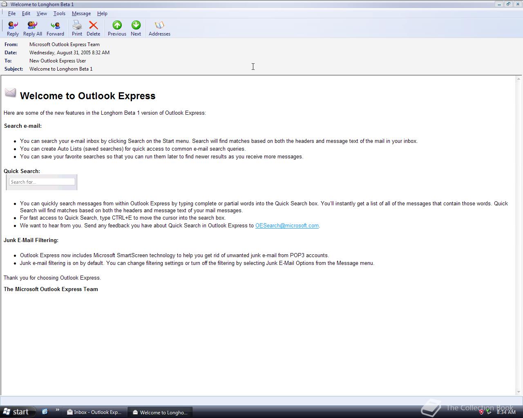This screenshot has height=418, width=523.
Task: Switch to Inbox - Outlook Express taskbar window
Action: [x=94, y=412]
